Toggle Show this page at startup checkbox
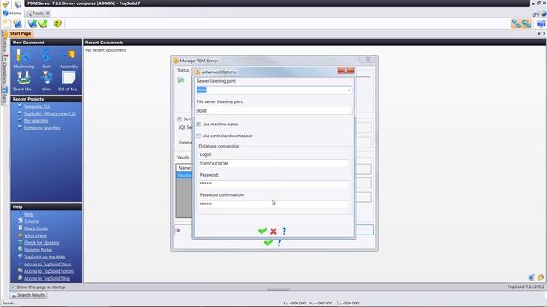 [x=14, y=287]
